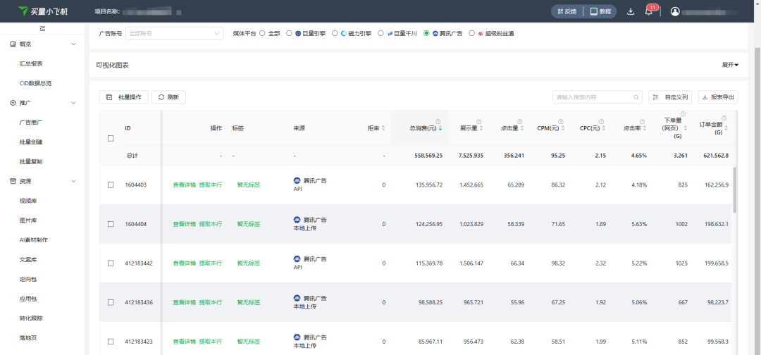Open the user account avatar icon

(x=675, y=11)
